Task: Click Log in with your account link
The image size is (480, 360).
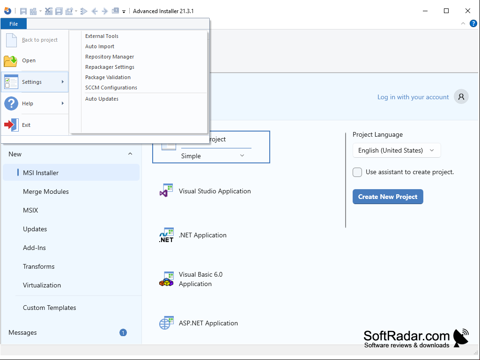Action: point(413,97)
